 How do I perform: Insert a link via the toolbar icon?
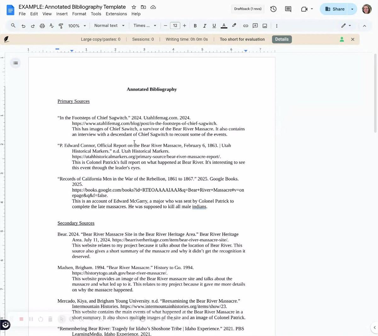coord(245,25)
